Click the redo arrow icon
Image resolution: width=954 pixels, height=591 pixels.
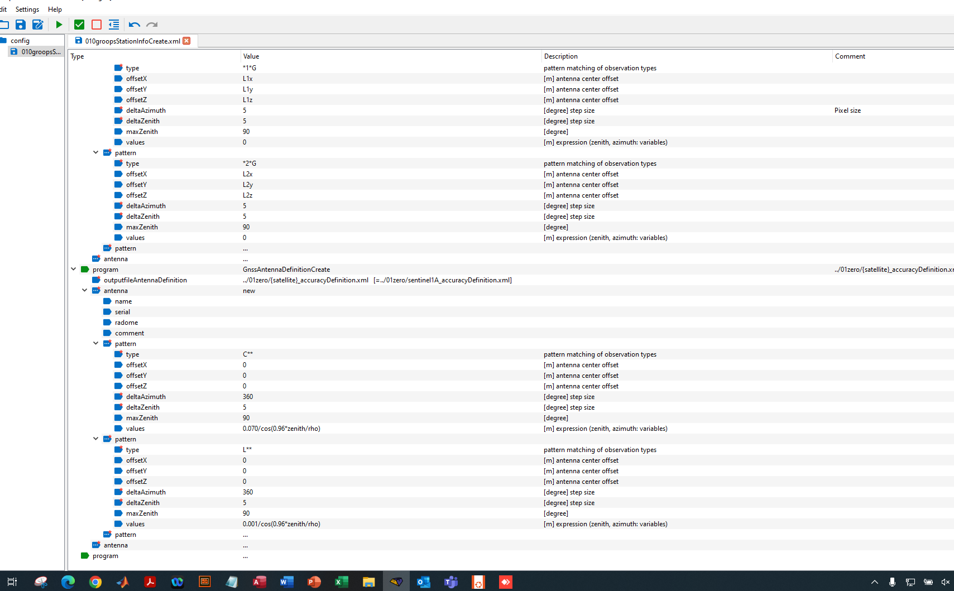click(x=151, y=25)
